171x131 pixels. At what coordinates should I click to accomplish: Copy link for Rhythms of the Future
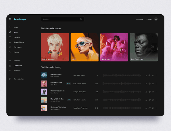[x=149, y=108]
